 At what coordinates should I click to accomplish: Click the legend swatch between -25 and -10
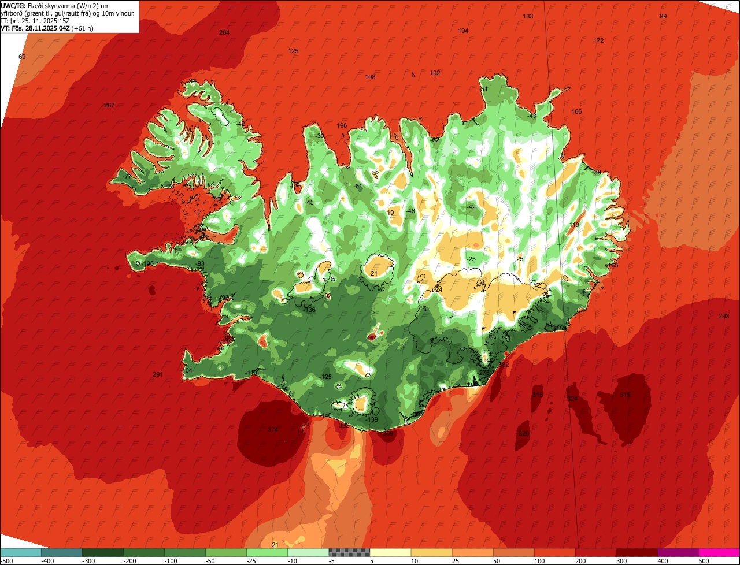pyautogui.click(x=267, y=552)
